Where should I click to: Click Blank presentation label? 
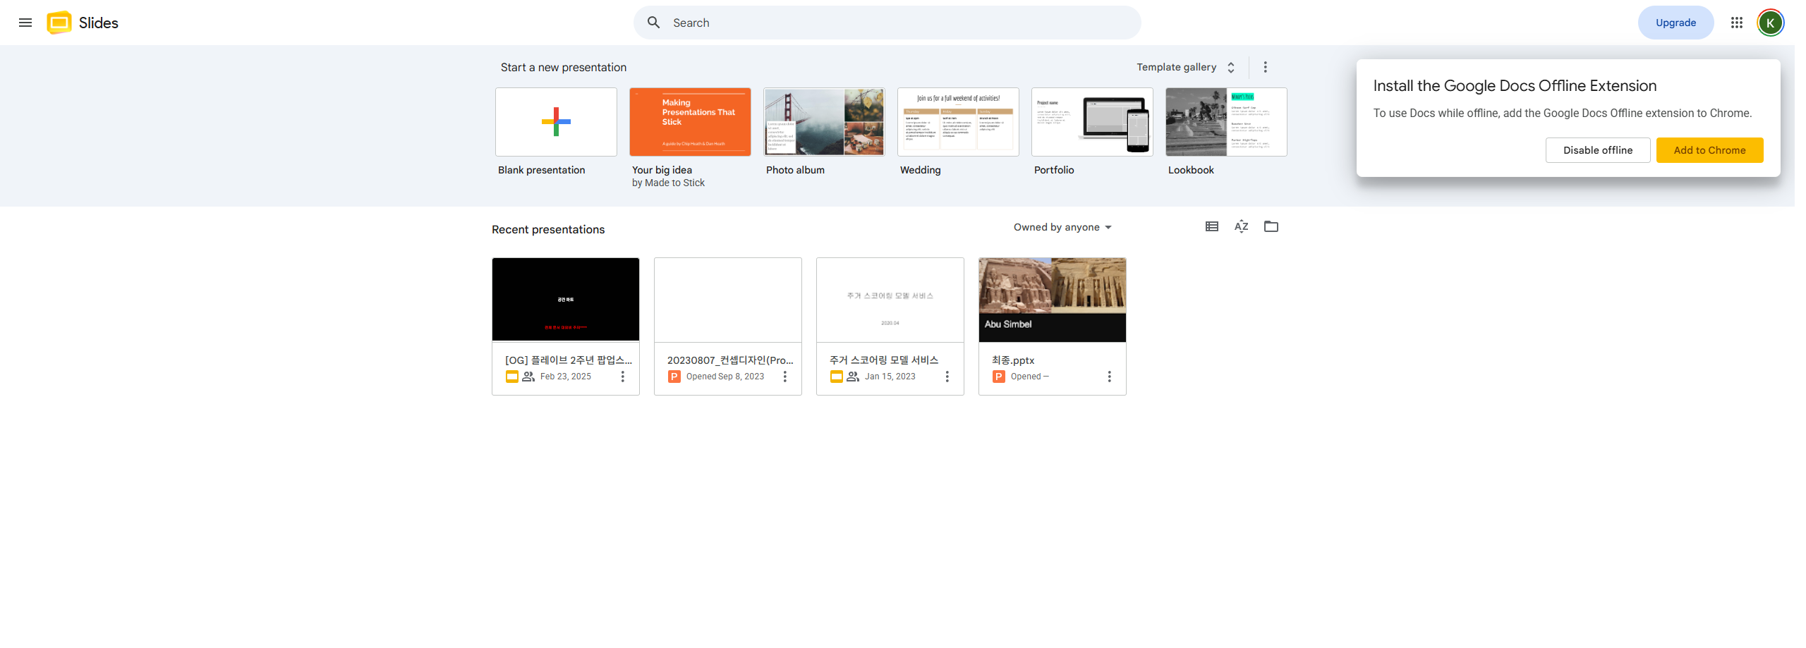pos(542,170)
